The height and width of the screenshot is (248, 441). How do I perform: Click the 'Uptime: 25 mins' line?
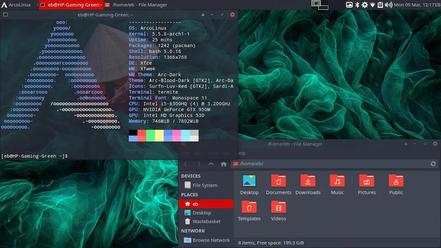pos(151,40)
